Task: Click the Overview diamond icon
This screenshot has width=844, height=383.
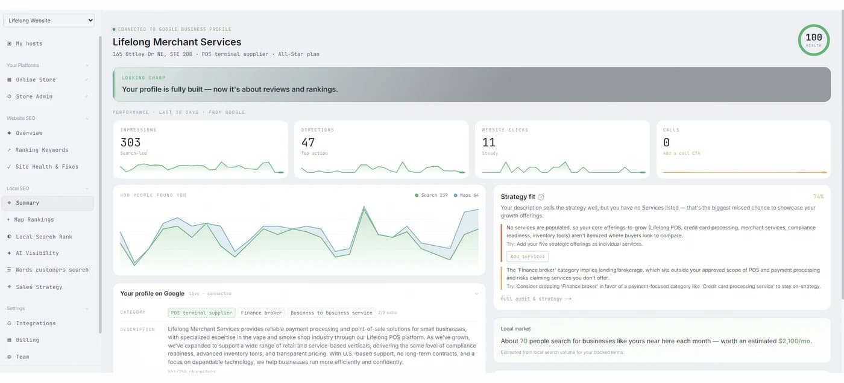Action: [9, 133]
